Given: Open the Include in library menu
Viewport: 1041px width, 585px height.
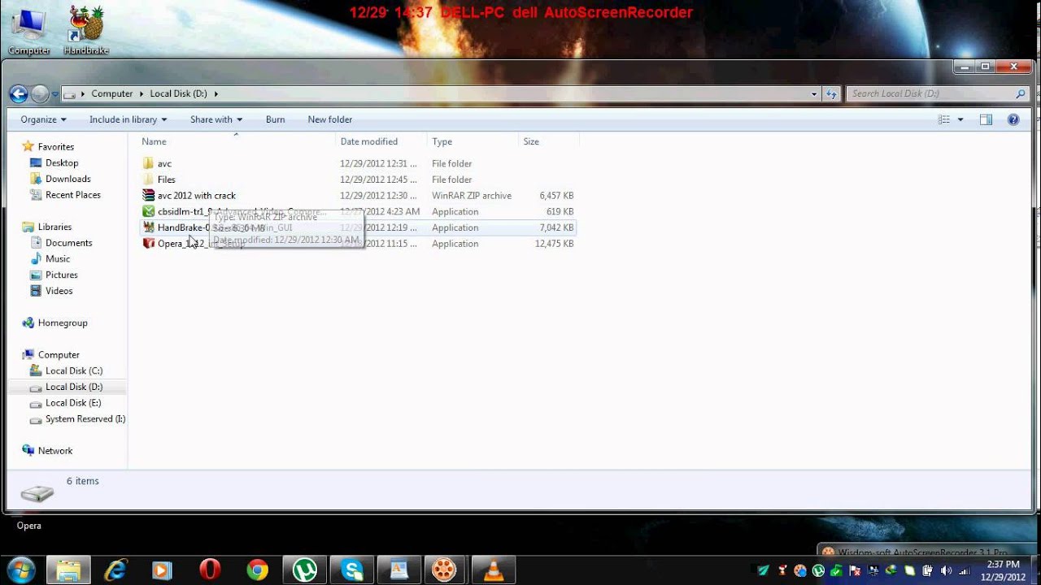Looking at the screenshot, I should click(128, 119).
